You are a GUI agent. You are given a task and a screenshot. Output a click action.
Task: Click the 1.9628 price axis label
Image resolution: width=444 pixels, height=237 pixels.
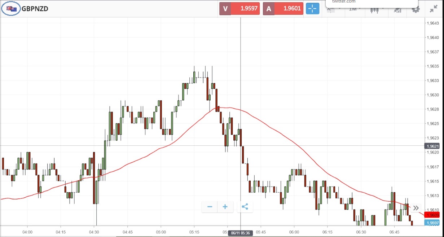click(432, 109)
